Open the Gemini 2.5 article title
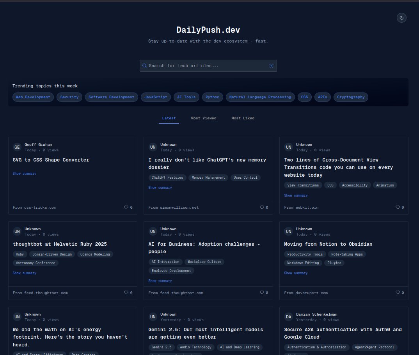The width and height of the screenshot is (419, 355). click(x=206, y=334)
